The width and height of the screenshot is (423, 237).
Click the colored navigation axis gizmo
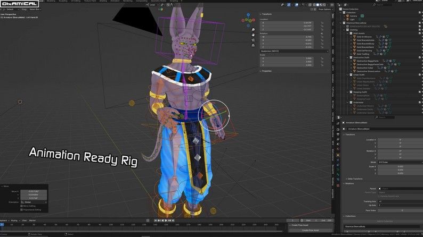click(248, 20)
